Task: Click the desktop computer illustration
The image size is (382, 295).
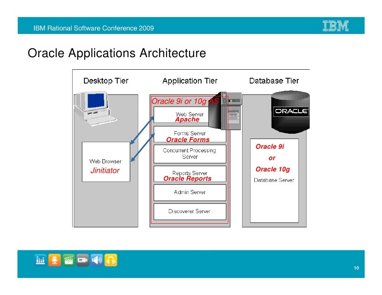Action: [x=95, y=108]
